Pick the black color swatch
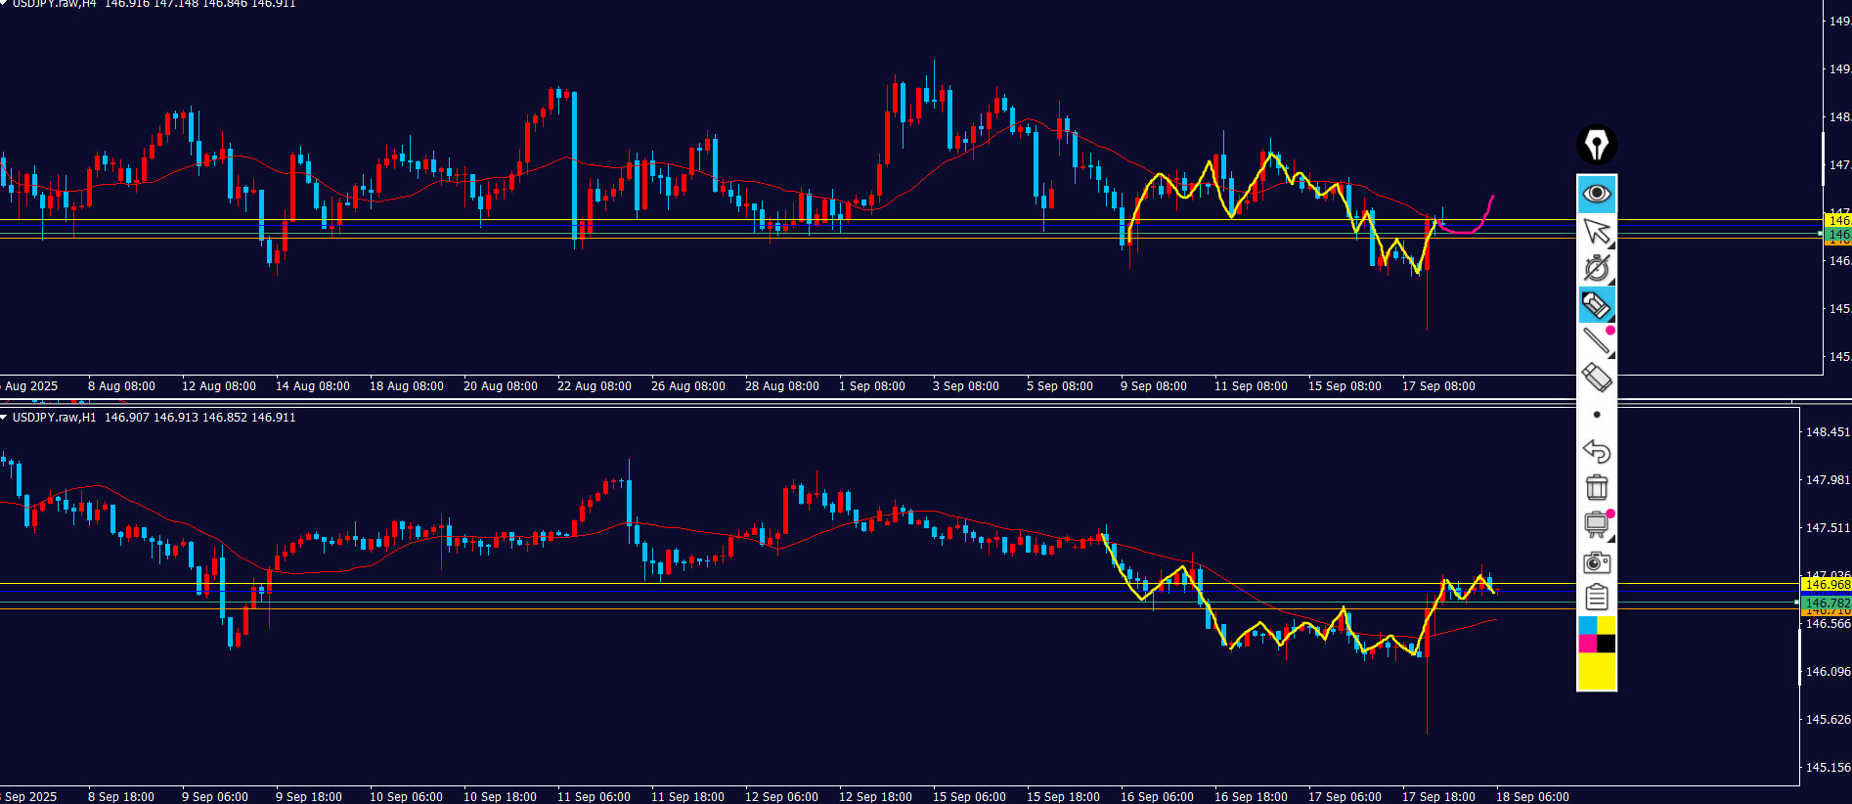 tap(1606, 644)
